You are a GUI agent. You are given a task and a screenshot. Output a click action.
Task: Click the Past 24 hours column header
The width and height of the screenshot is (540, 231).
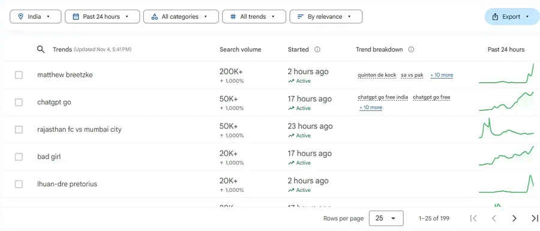(x=506, y=50)
